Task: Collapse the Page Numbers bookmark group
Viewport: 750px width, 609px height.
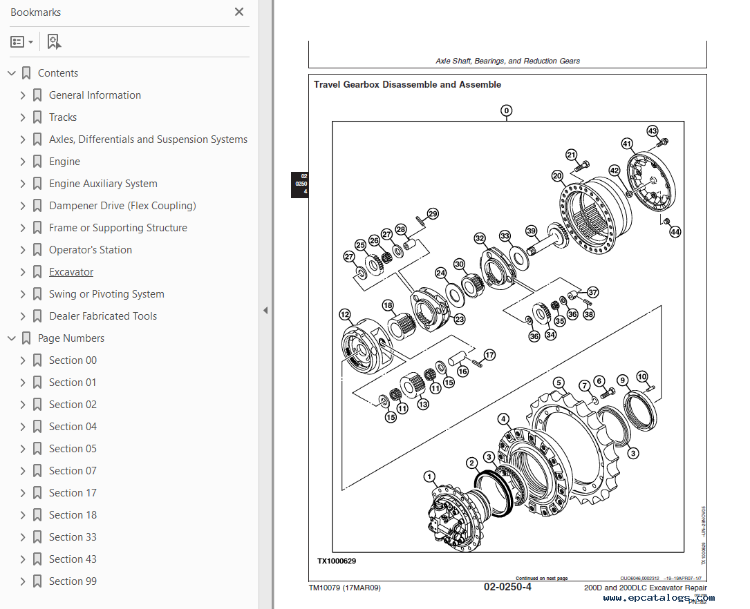Action: 12,338
